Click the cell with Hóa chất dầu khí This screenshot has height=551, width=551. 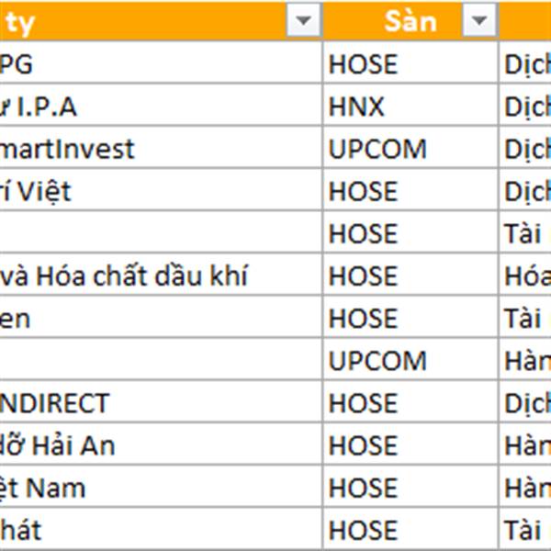tap(161, 274)
